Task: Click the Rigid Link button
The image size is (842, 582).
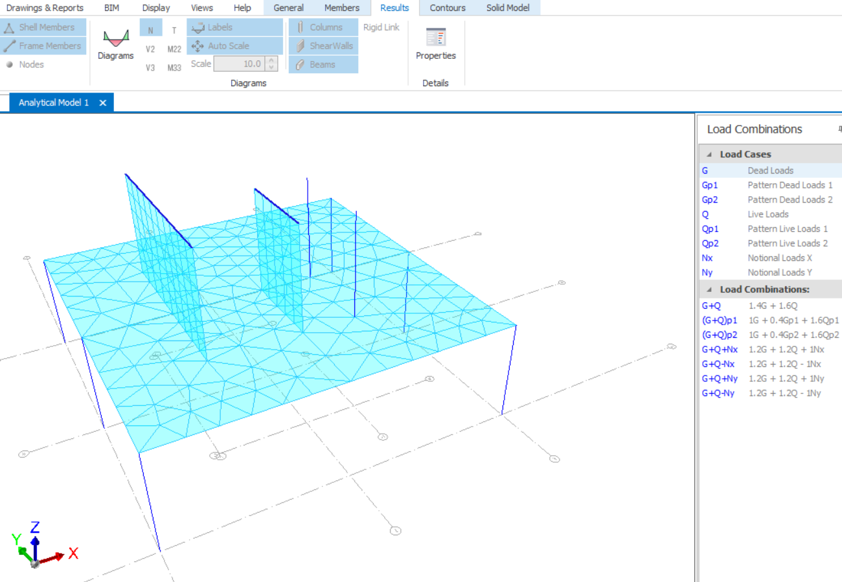Action: click(x=381, y=27)
